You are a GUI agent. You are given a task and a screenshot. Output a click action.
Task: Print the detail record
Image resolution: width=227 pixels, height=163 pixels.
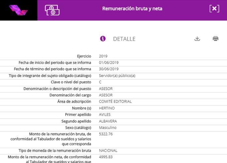(215, 39)
